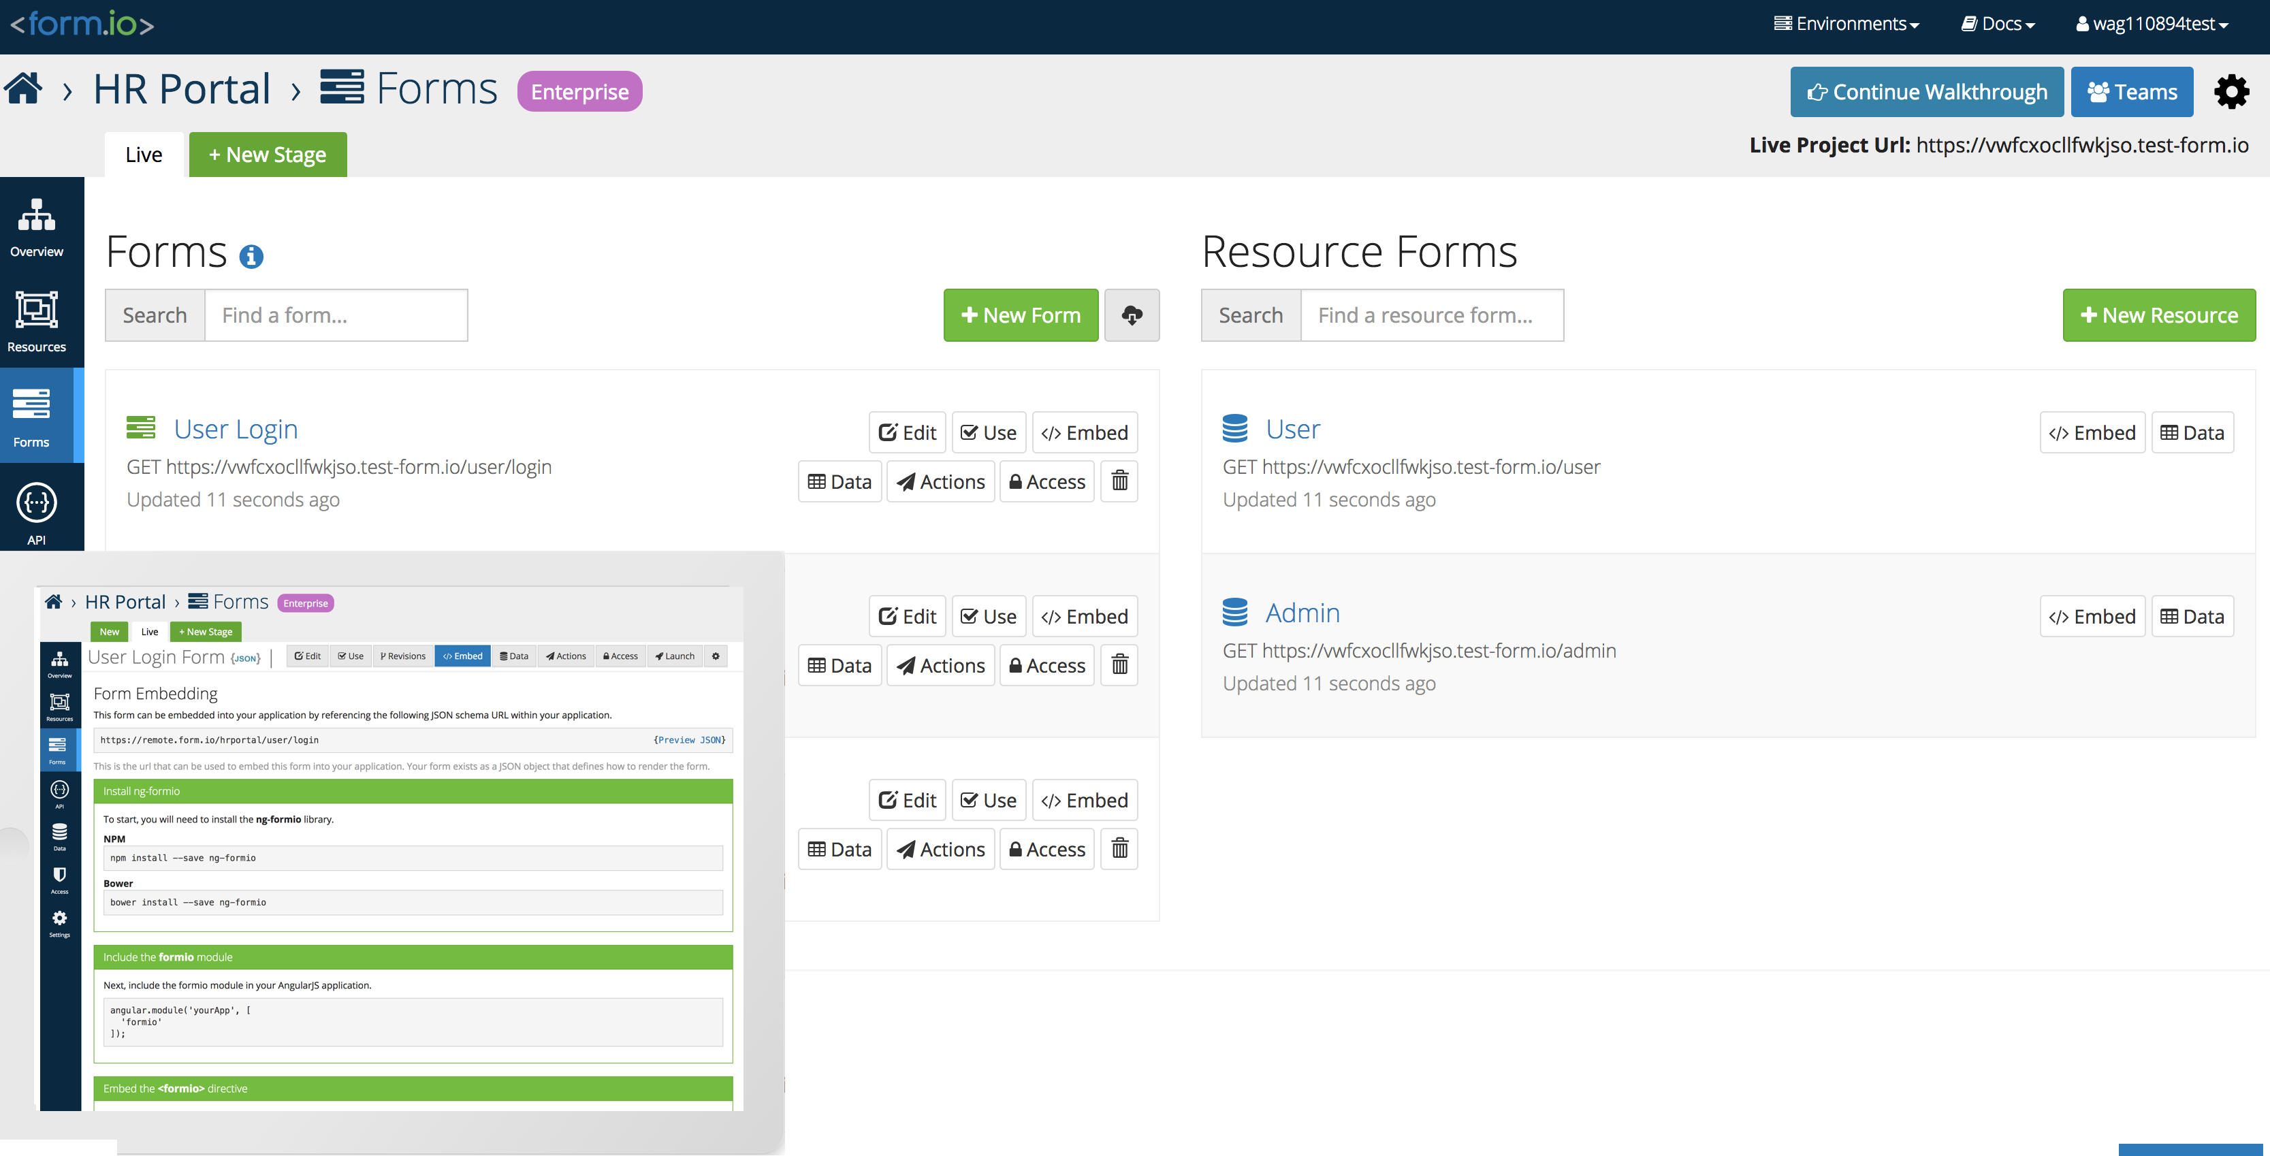Click the form import icon beside New Form
Viewport: 2270px width, 1156px height.
1132,315
